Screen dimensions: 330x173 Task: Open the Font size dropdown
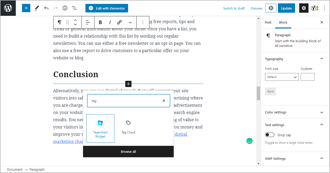click(282, 77)
